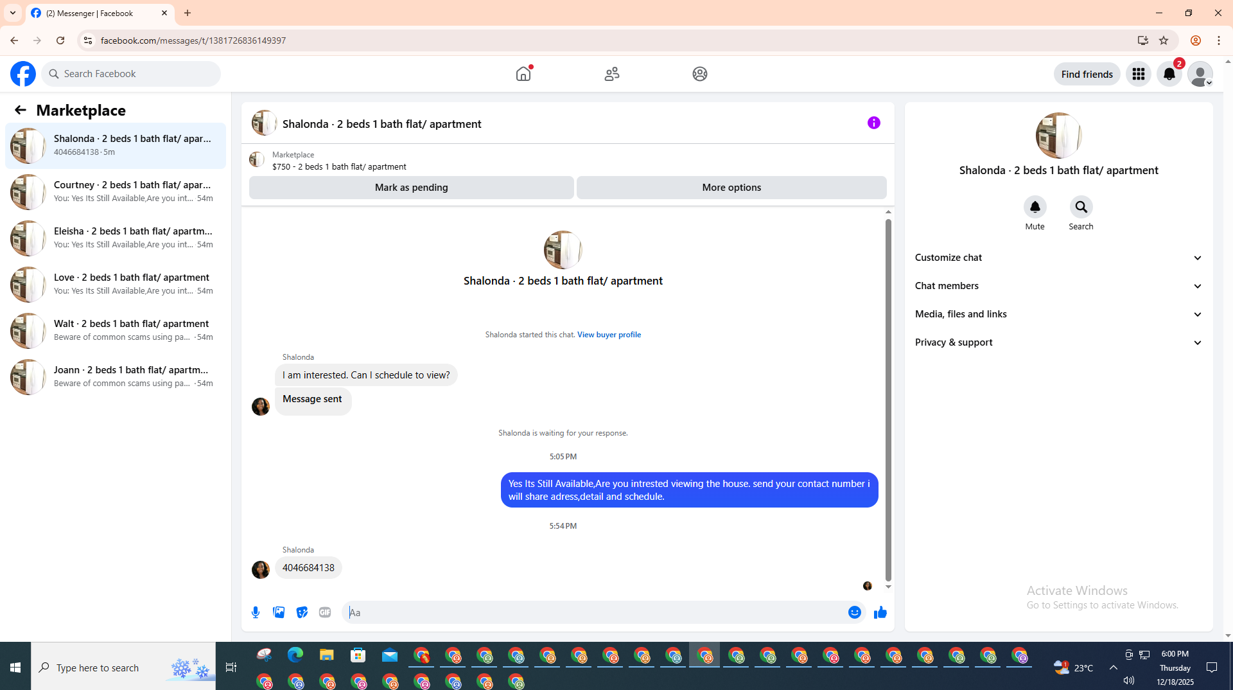Open the $750 Marketplace listing link
Image resolution: width=1233 pixels, height=690 pixels.
pos(339,166)
